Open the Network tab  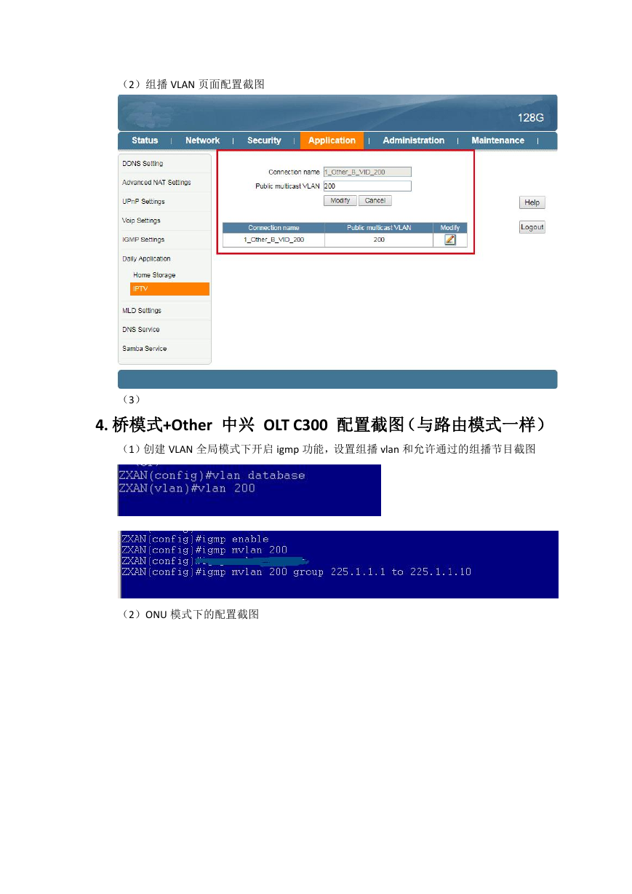coord(202,141)
